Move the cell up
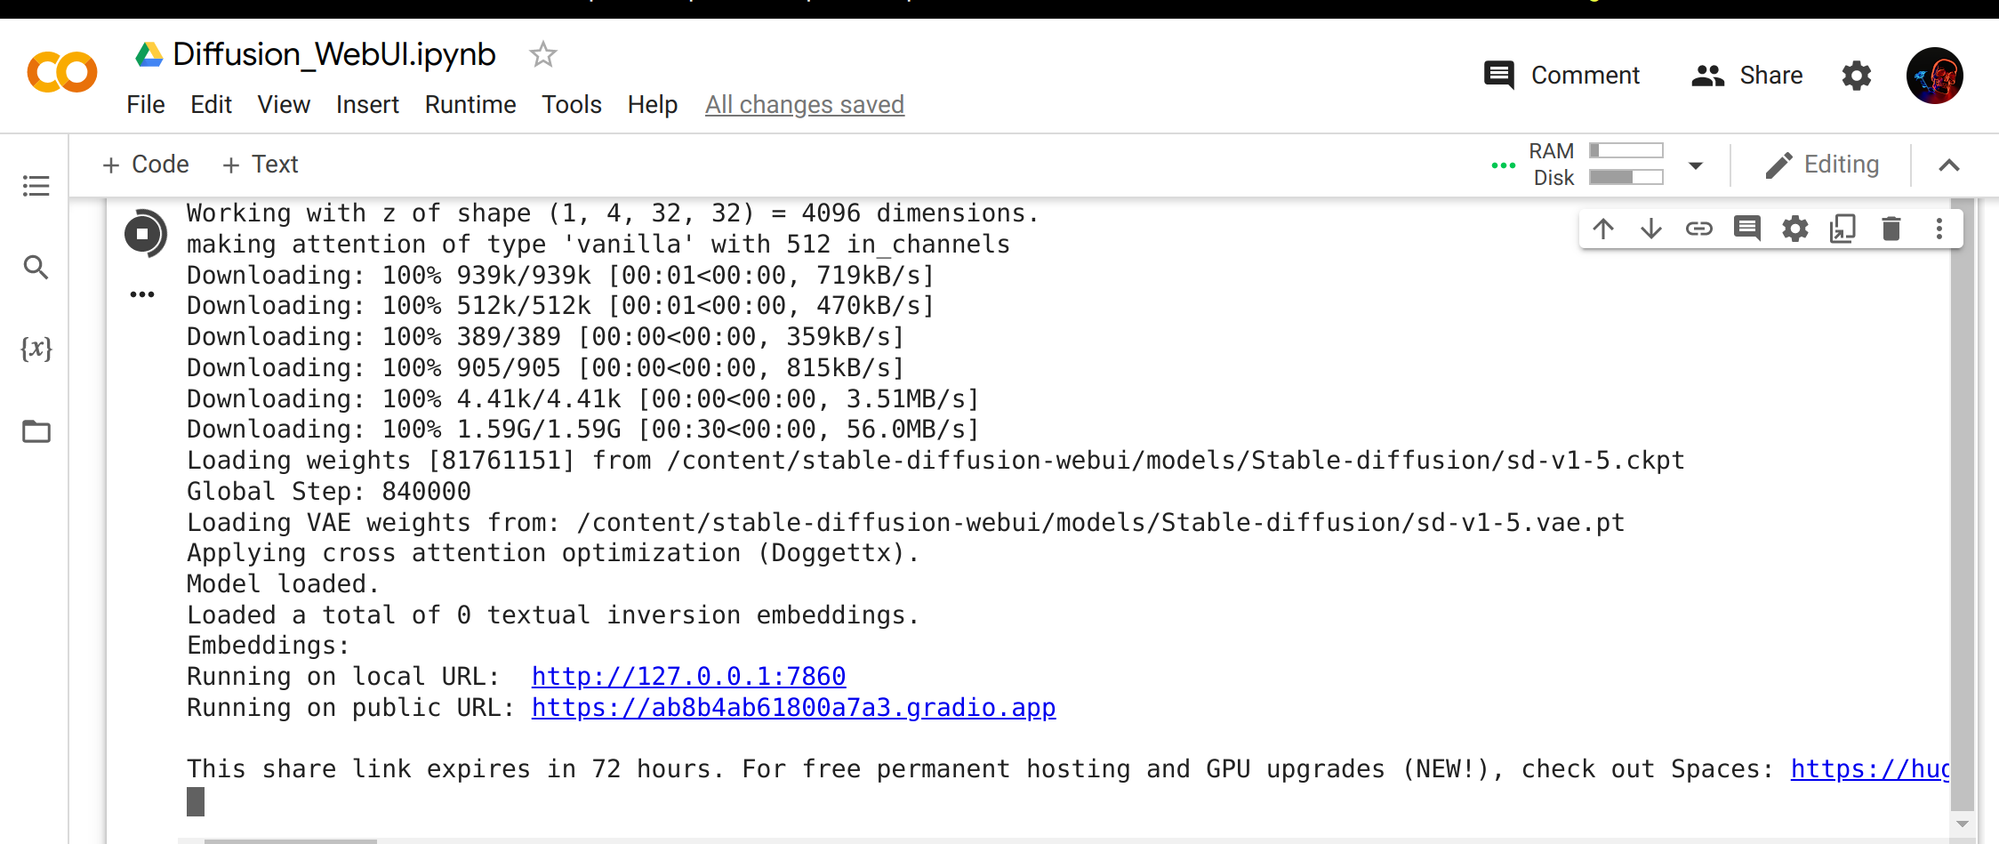The image size is (1999, 844). pyautogui.click(x=1603, y=229)
